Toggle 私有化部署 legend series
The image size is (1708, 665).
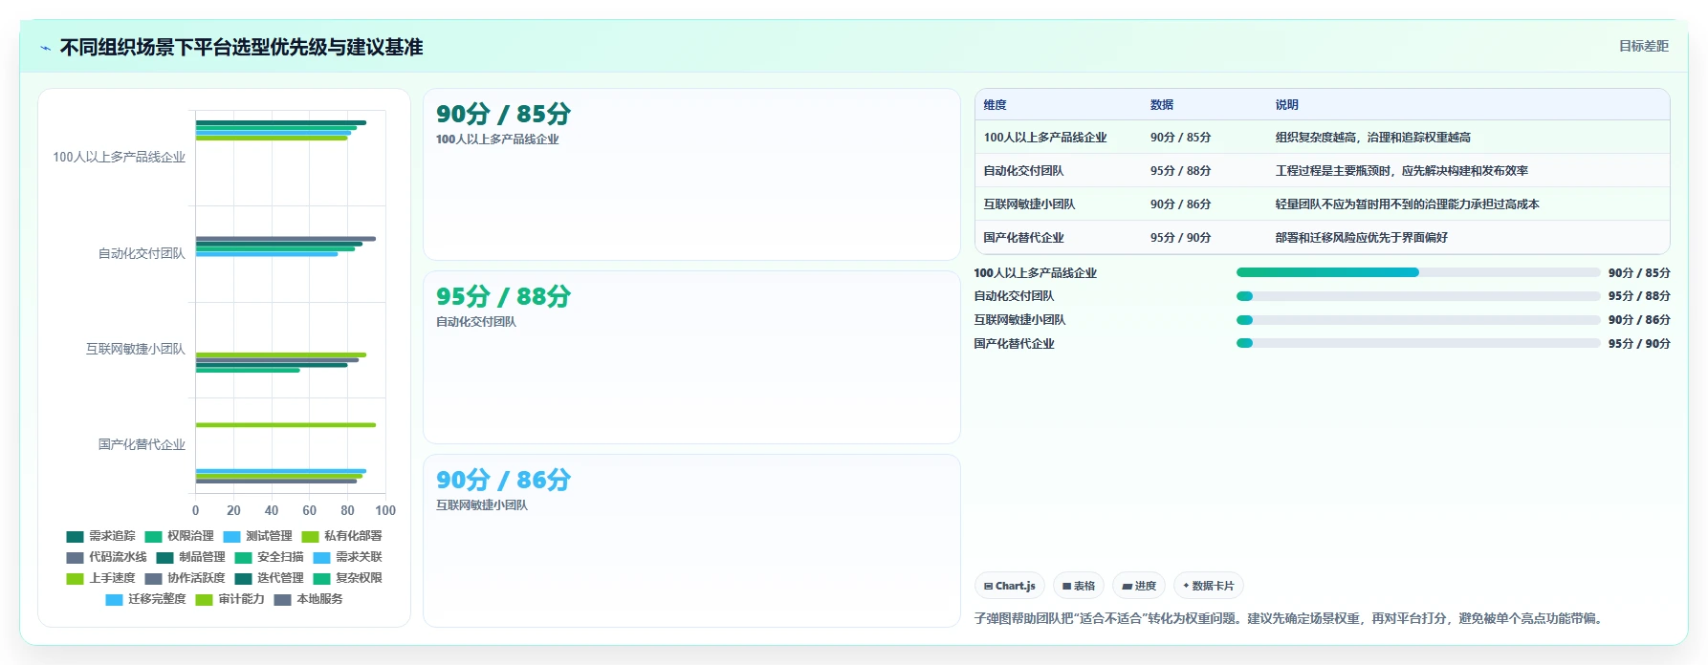pos(341,536)
